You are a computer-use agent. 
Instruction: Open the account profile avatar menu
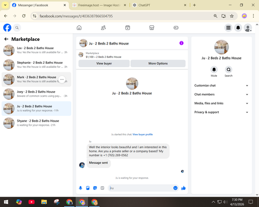248,27
